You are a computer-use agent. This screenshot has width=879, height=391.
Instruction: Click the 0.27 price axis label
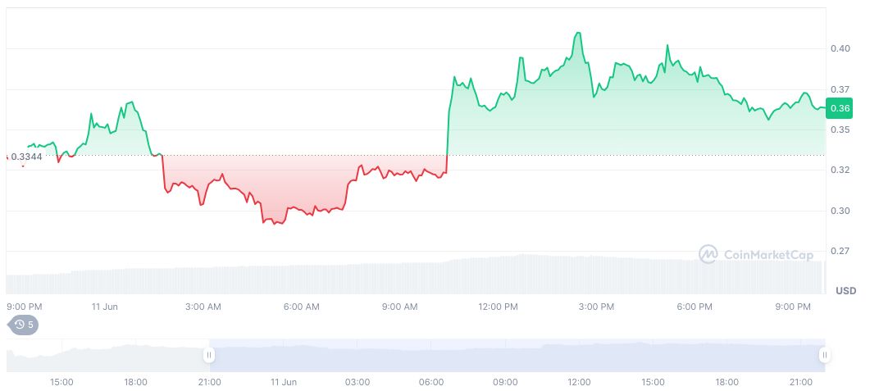point(839,251)
